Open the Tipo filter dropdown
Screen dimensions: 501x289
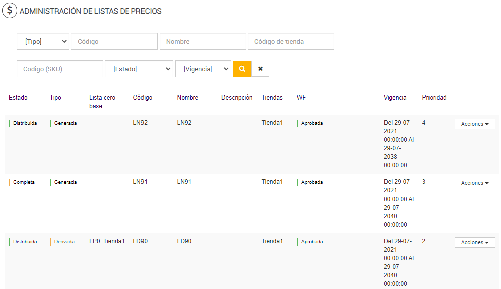pos(43,42)
